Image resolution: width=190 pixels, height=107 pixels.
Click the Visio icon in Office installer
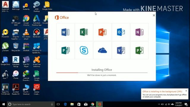pos(121,50)
